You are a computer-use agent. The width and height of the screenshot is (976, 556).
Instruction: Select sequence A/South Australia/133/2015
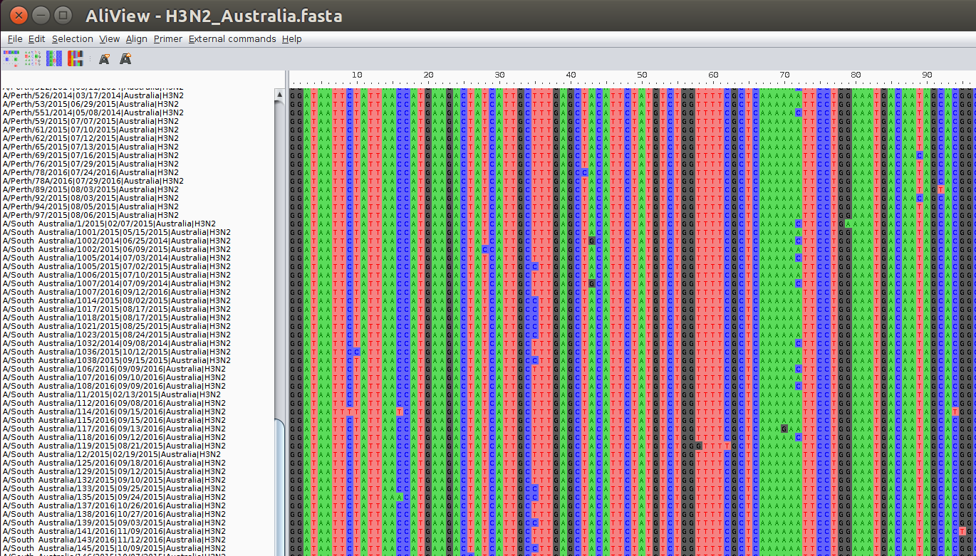114,488
